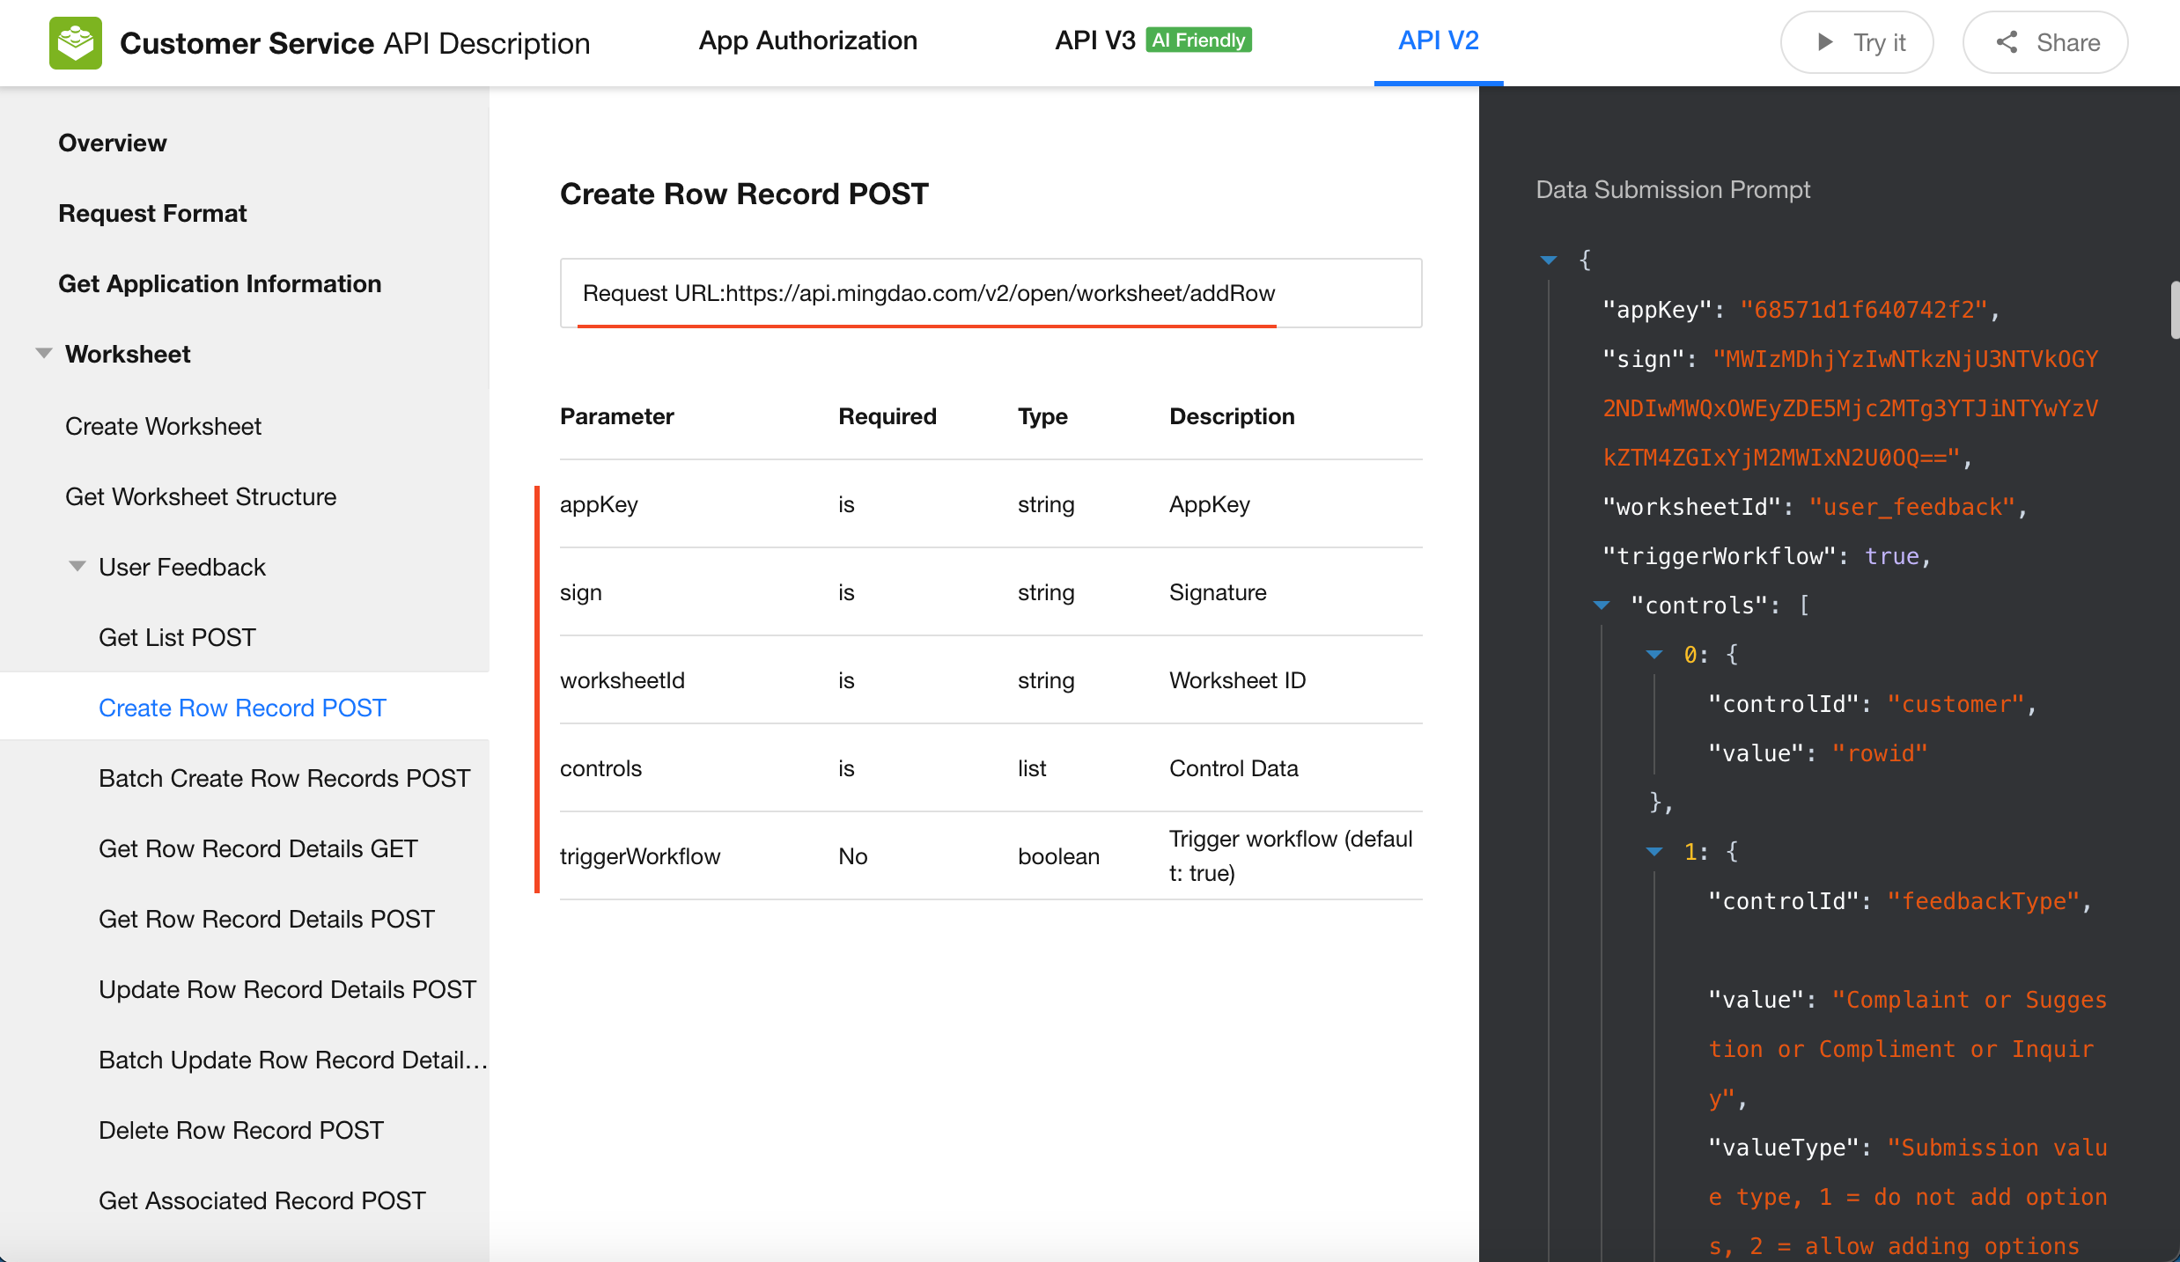Click the Create Row Record POST heading
Viewport: 2180px width, 1262px height.
(744, 194)
